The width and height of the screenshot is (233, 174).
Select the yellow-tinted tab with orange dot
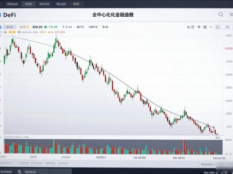[23, 27]
